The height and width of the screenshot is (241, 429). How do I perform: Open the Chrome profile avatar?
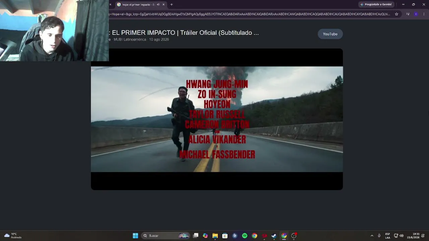[x=416, y=14]
